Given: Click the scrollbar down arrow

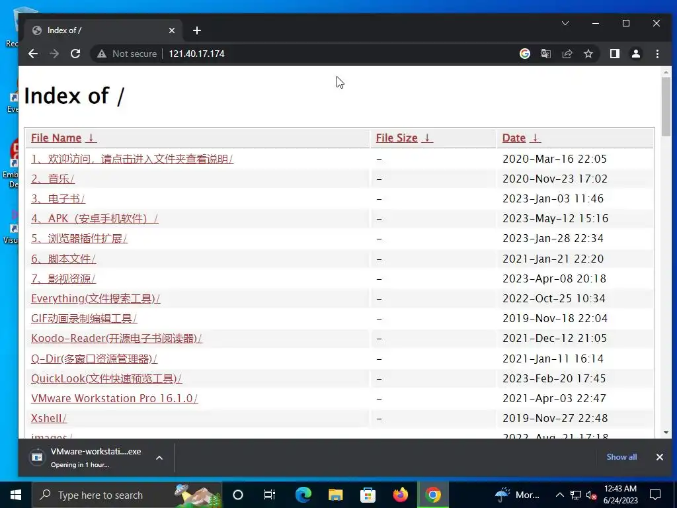Looking at the screenshot, I should [x=666, y=433].
